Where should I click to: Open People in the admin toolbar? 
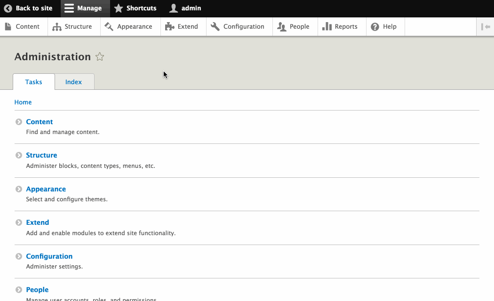pyautogui.click(x=299, y=27)
